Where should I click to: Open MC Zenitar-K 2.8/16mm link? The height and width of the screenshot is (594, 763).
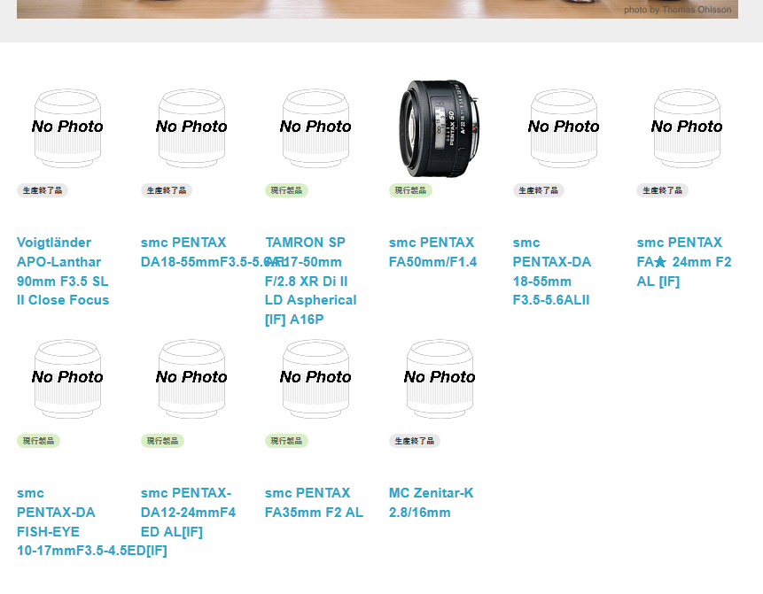pyautogui.click(x=432, y=503)
